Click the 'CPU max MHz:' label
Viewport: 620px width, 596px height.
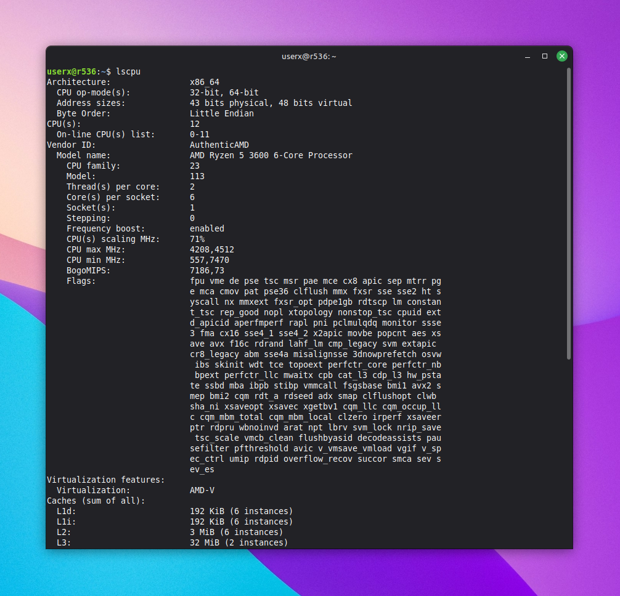96,249
